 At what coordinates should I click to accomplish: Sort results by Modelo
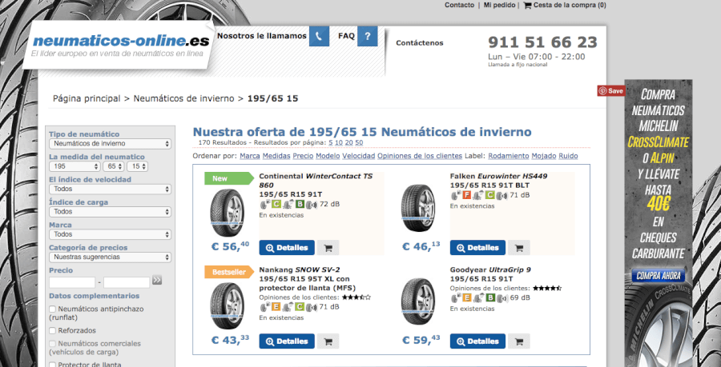[x=328, y=156]
